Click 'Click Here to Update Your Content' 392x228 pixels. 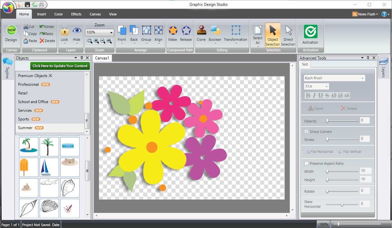[60, 66]
